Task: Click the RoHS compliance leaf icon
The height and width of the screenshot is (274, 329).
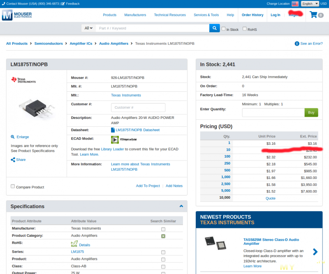Action: tap(74, 244)
